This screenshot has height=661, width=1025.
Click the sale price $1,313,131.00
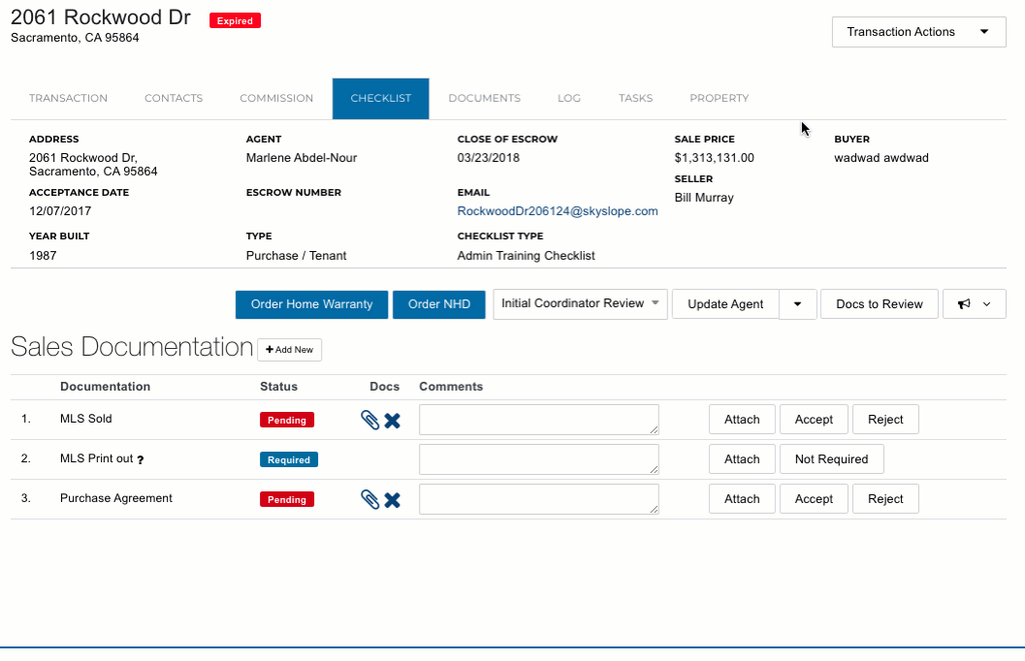click(x=715, y=157)
